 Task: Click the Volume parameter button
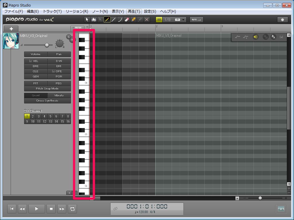click(x=36, y=54)
